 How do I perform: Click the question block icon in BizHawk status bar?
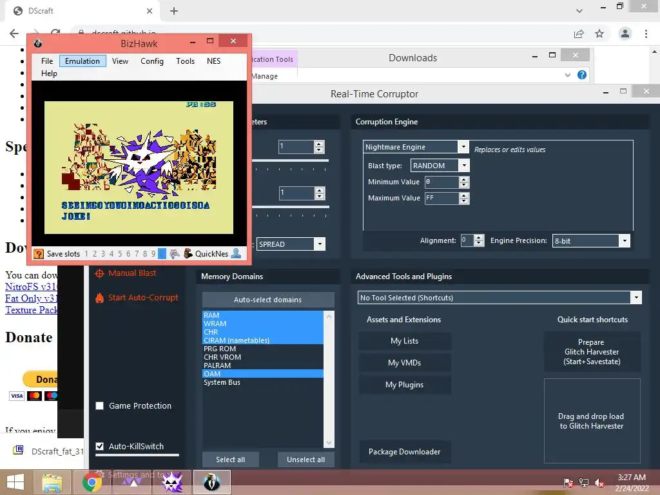point(38,253)
